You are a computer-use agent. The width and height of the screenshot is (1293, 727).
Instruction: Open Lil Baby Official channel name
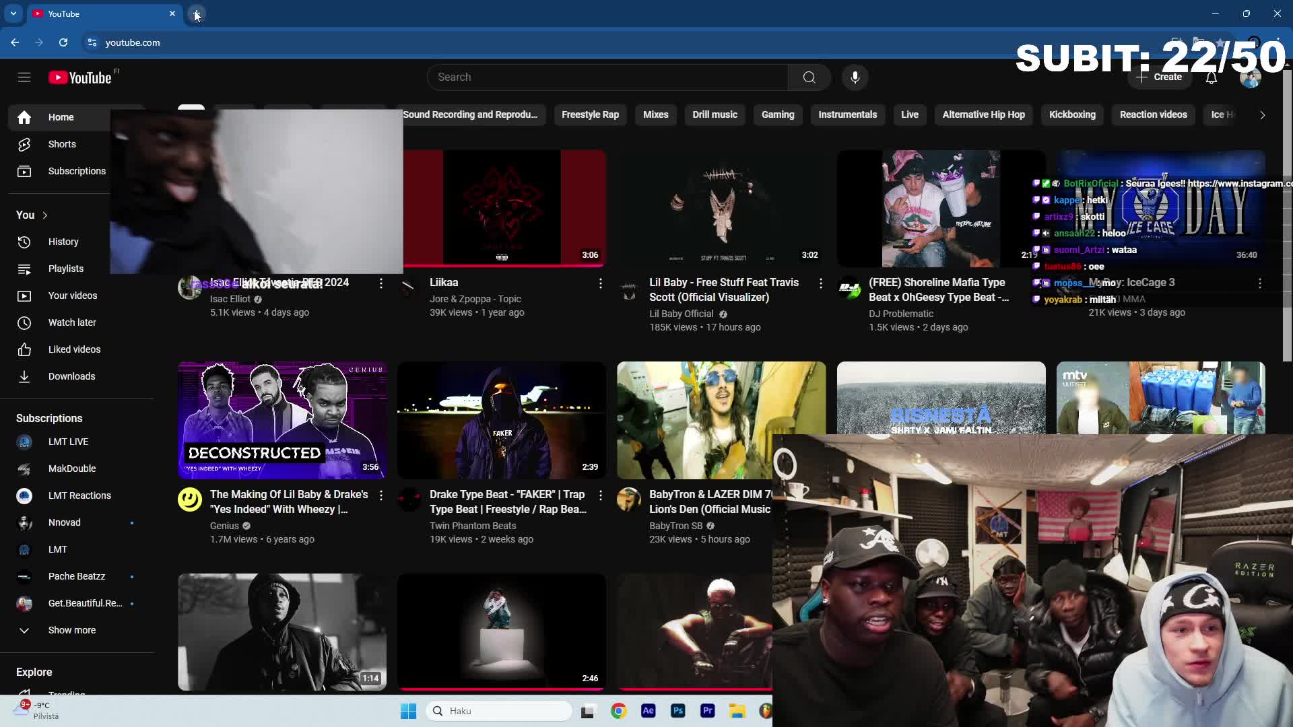(x=681, y=314)
